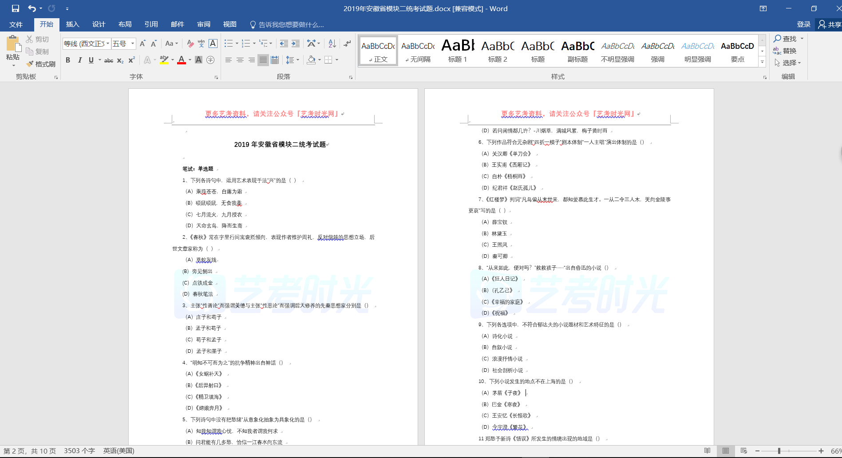Image resolution: width=842 pixels, height=458 pixels.
Task: Toggle strikethrough text formatting
Action: coord(108,60)
